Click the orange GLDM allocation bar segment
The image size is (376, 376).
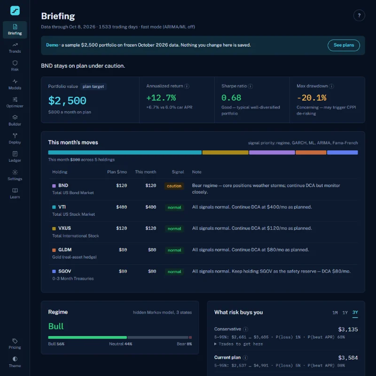coord(311,152)
